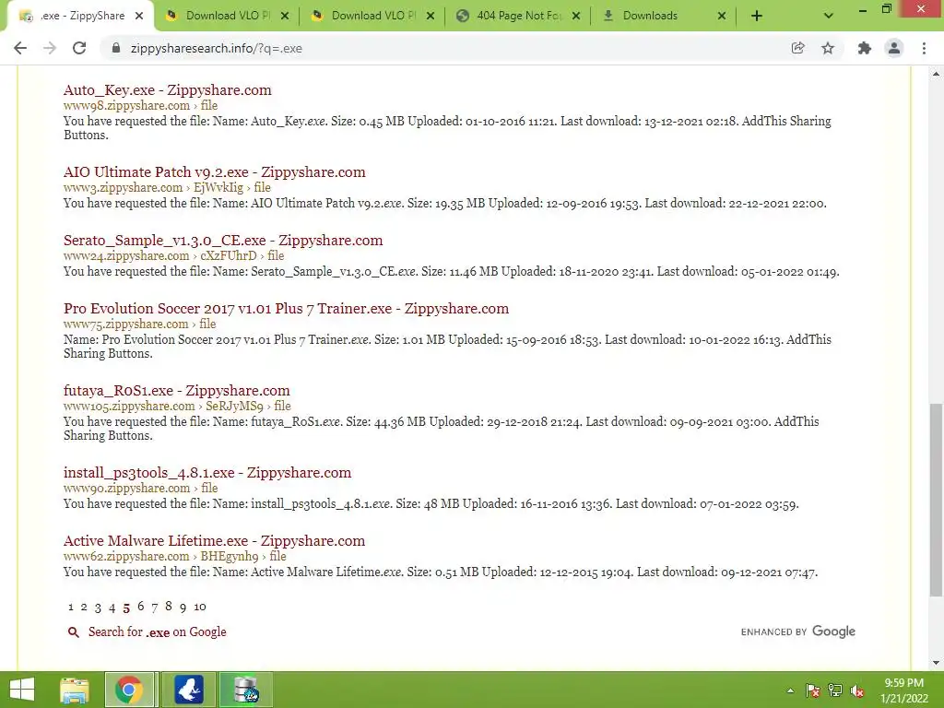Open network status tray icon

click(835, 690)
